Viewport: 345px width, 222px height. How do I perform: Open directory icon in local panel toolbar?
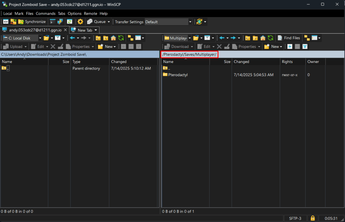pos(46,38)
